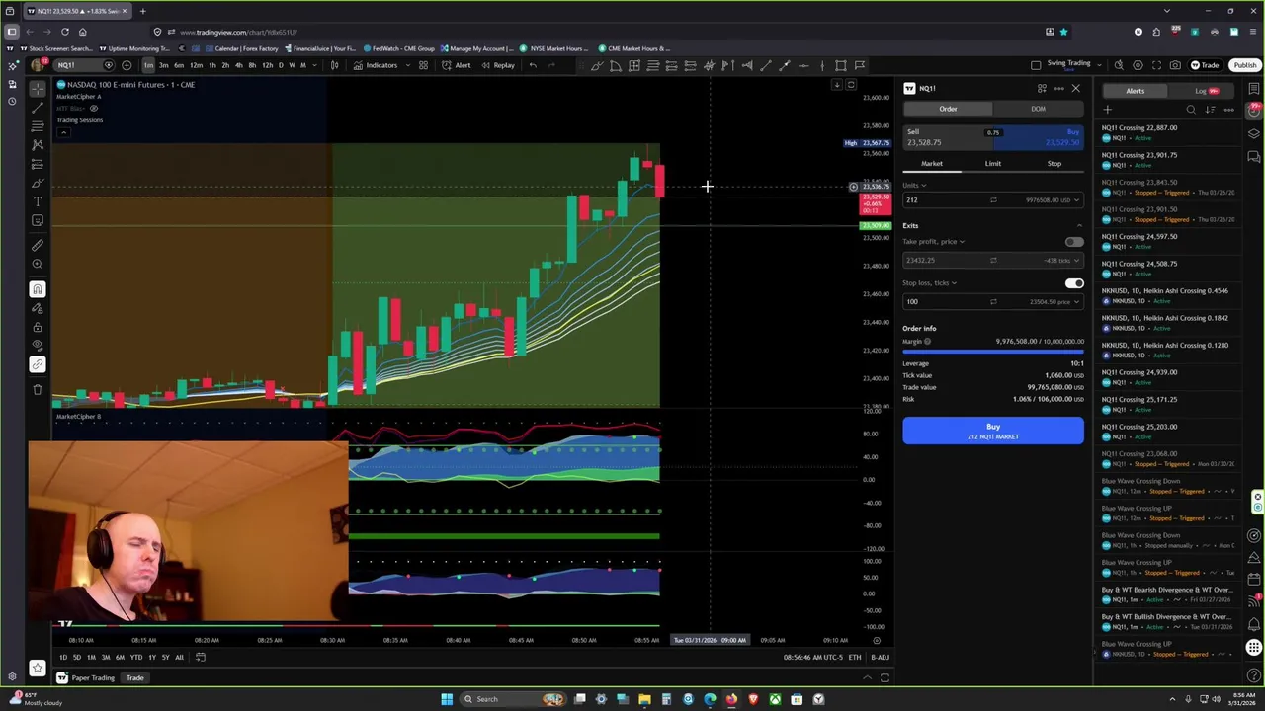Toggle lock all drawings
Screen dimensions: 1265x711
coord(38,327)
